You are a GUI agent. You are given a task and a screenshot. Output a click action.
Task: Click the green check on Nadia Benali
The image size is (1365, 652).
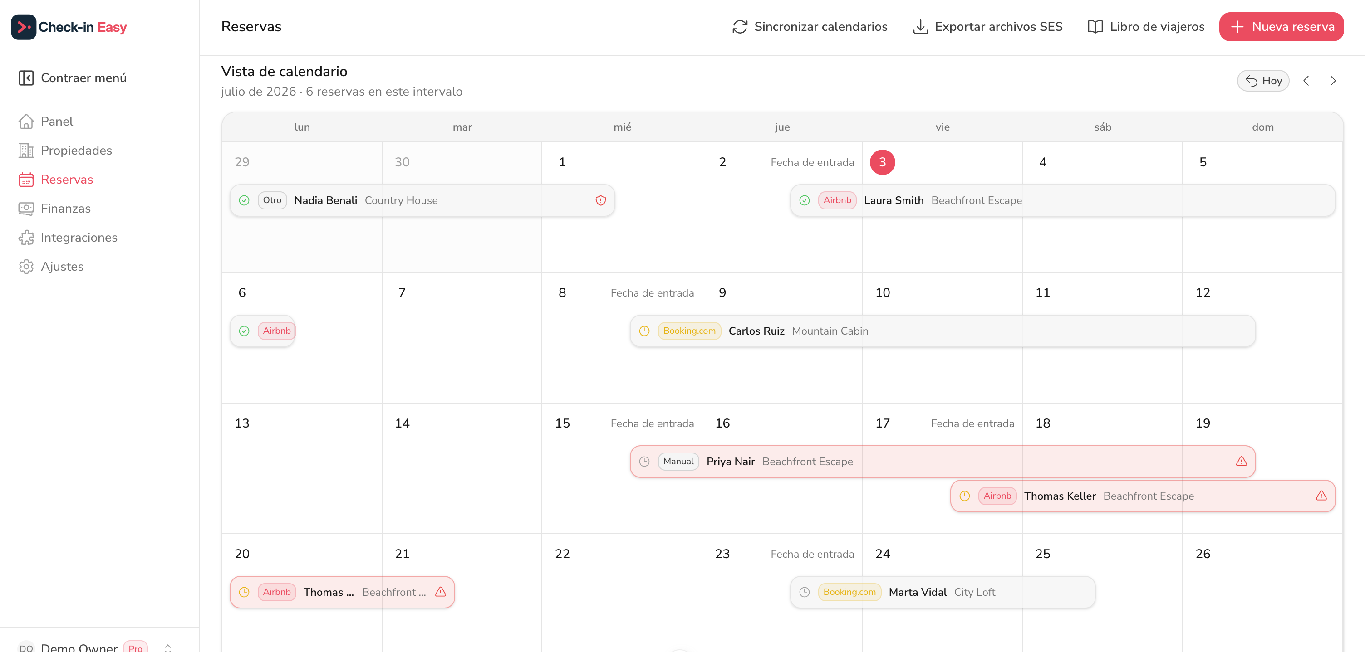(244, 200)
